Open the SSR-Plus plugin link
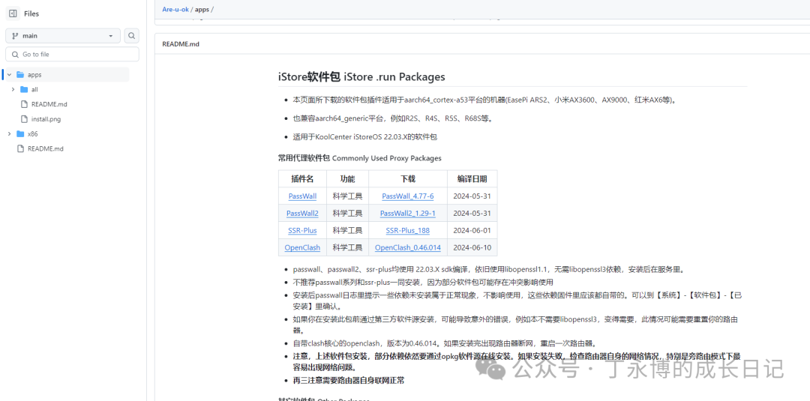The image size is (810, 401). click(303, 230)
